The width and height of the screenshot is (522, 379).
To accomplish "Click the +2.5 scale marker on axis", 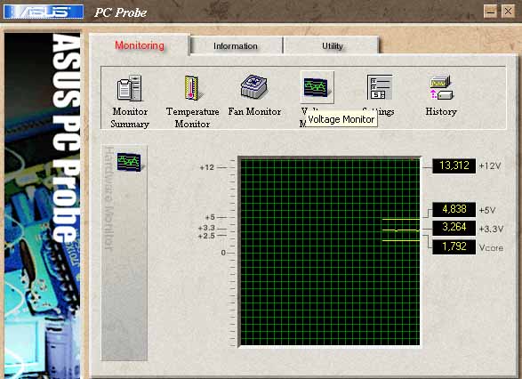I will [206, 236].
